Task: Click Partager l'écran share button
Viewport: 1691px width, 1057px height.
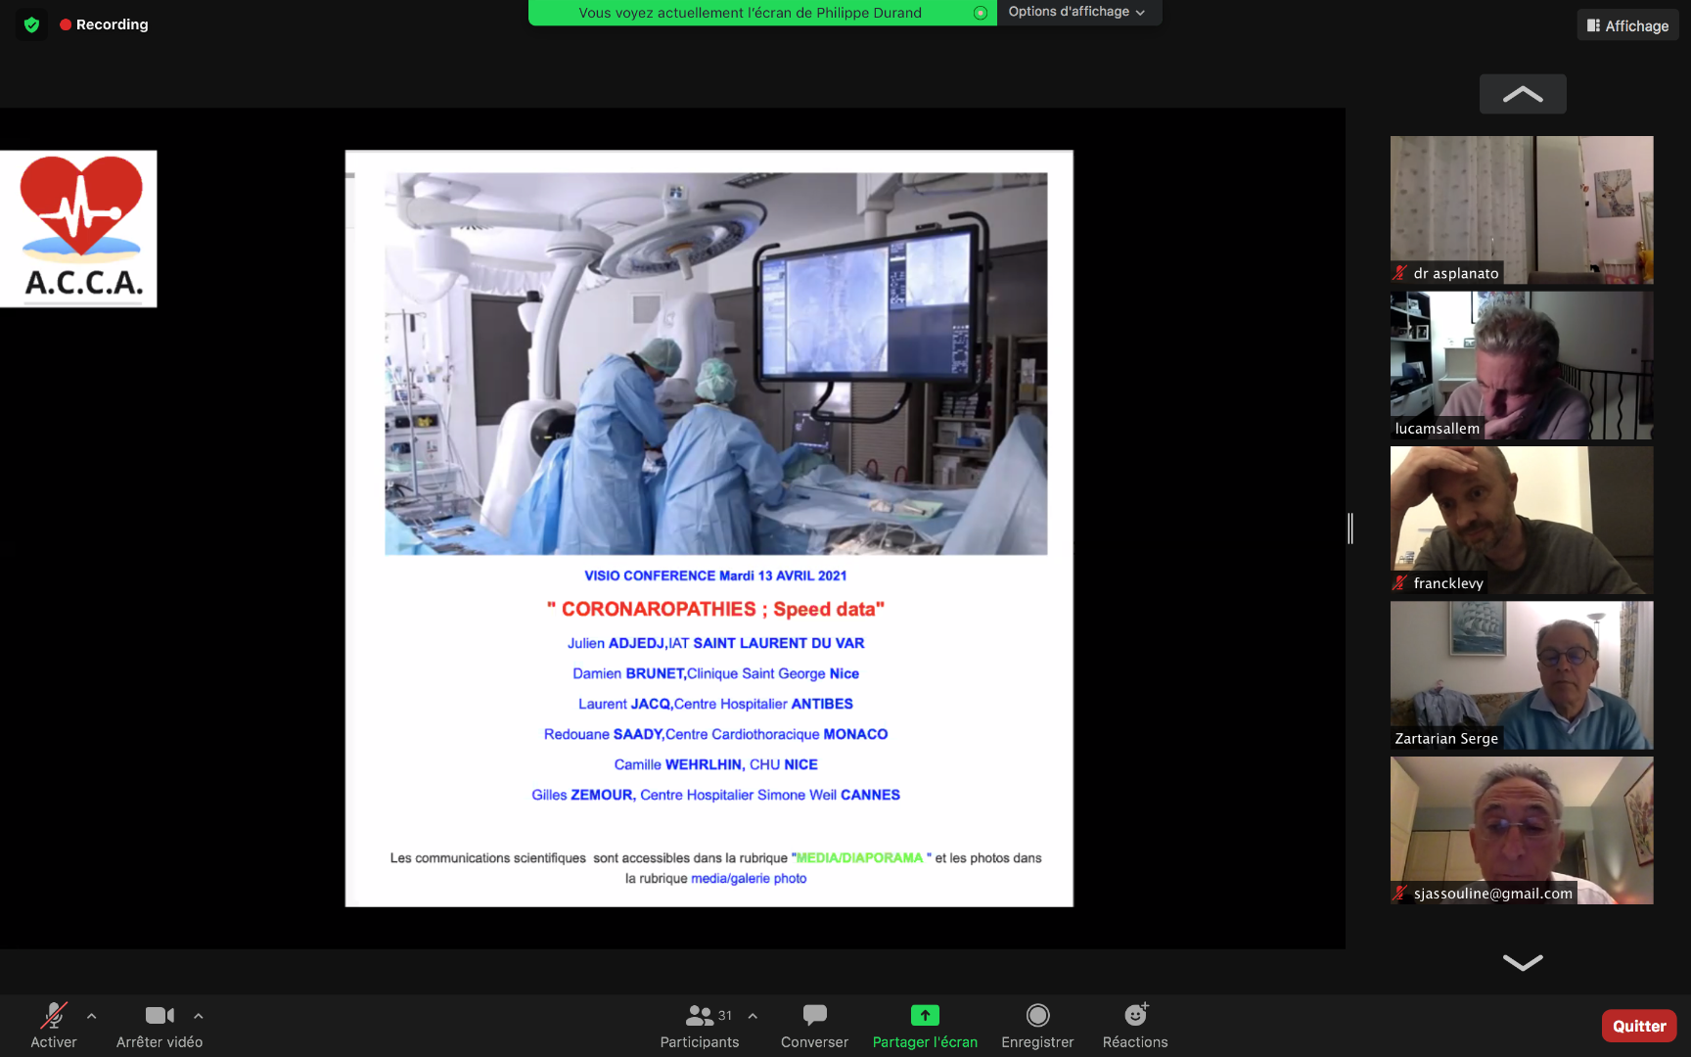Action: point(925,1025)
